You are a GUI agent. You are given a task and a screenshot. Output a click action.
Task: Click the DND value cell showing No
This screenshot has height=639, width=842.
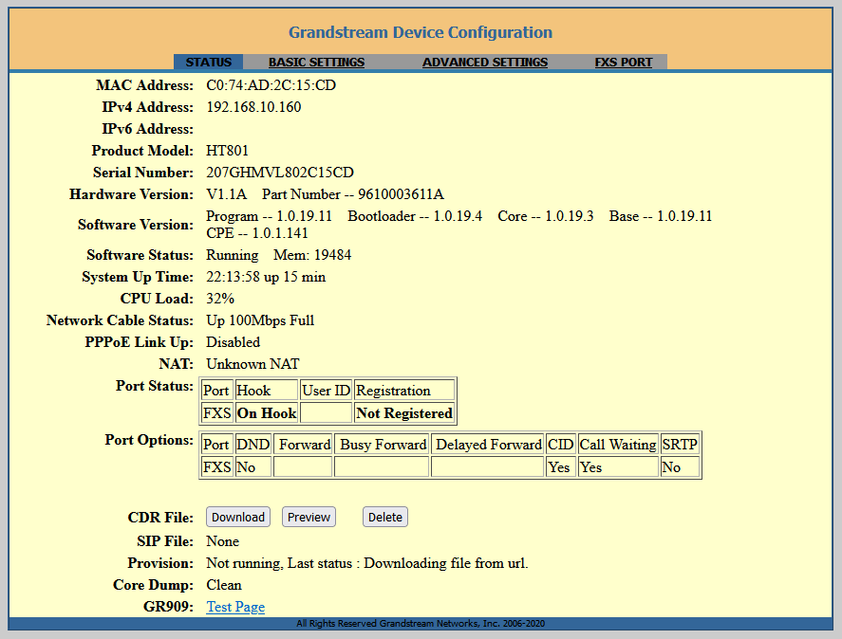point(253,467)
